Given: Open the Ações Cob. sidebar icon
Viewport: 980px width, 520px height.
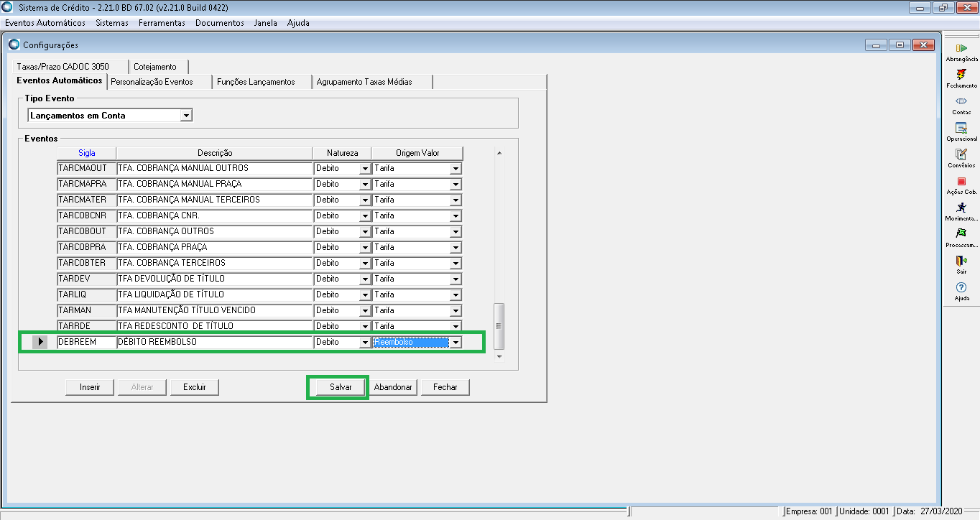Looking at the screenshot, I should tap(961, 181).
